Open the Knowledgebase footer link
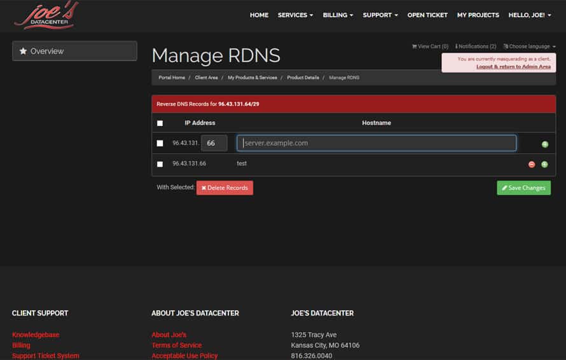The image size is (566, 360). [36, 335]
